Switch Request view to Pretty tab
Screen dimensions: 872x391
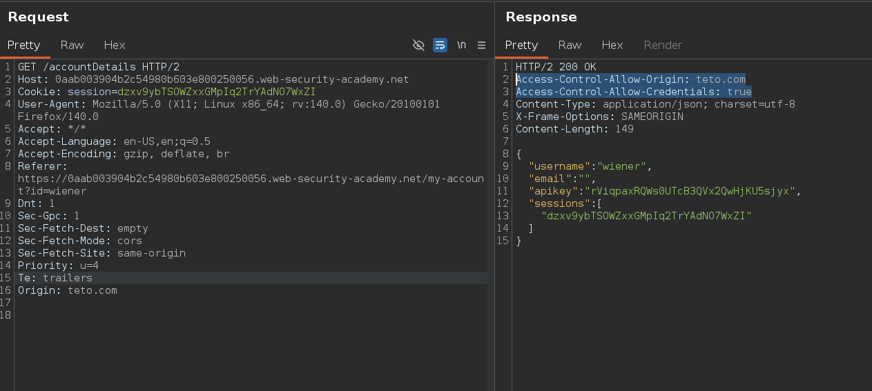[x=24, y=45]
